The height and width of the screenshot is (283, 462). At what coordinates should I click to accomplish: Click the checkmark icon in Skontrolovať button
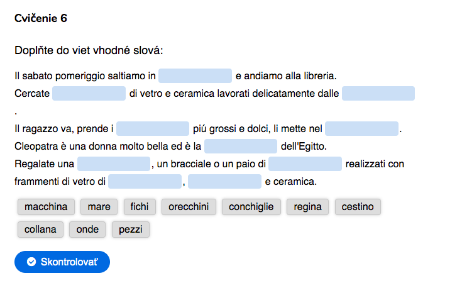(31, 262)
